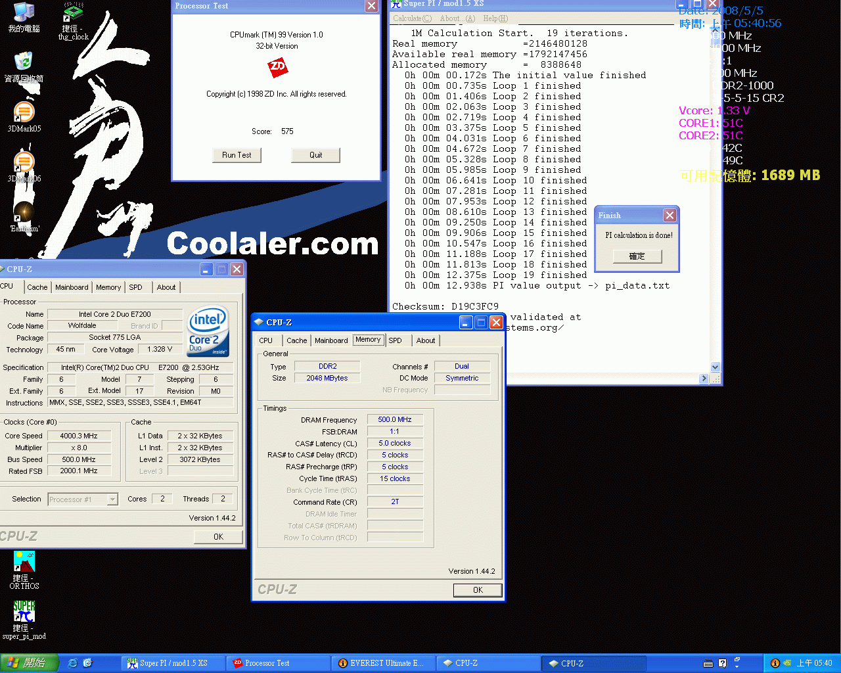The height and width of the screenshot is (673, 841).
Task: Click the Super PI title bar icon
Action: [x=396, y=4]
